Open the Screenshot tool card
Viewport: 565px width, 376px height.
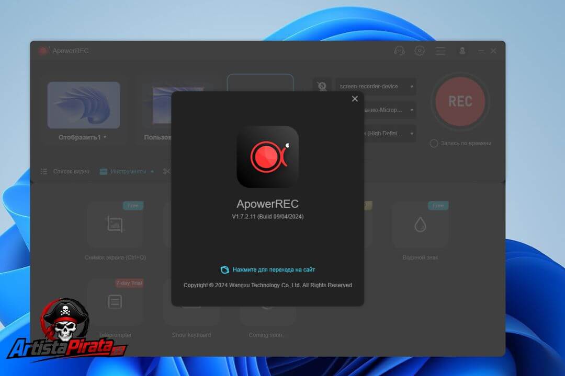(x=115, y=225)
